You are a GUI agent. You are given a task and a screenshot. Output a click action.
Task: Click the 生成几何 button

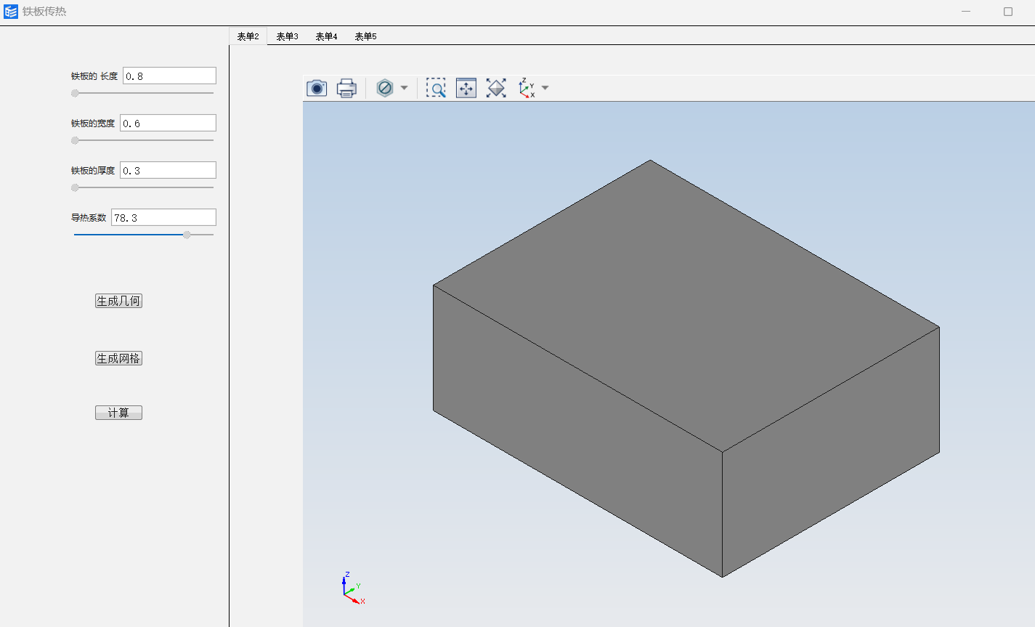coord(118,301)
